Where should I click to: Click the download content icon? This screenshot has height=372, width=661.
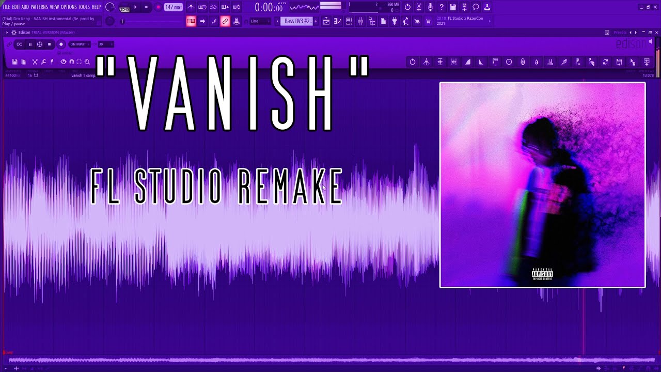click(x=487, y=7)
